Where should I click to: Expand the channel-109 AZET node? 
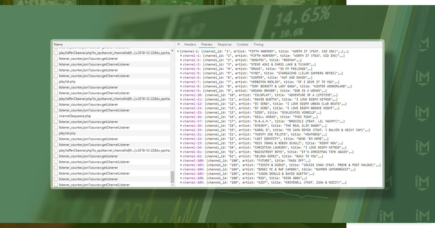(181, 182)
